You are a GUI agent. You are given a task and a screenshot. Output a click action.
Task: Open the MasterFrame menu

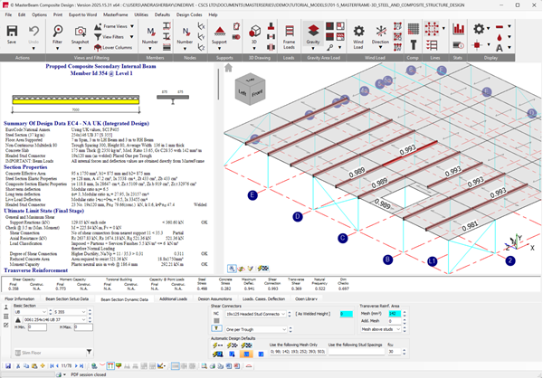point(115,14)
